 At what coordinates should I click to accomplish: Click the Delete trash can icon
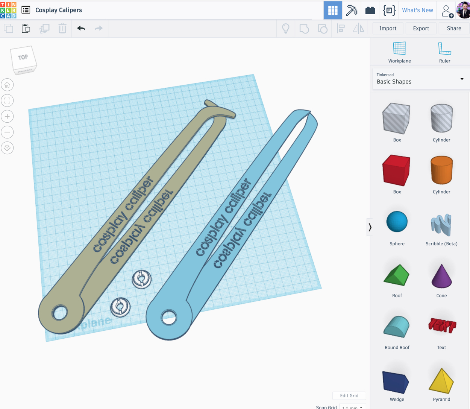(x=62, y=28)
